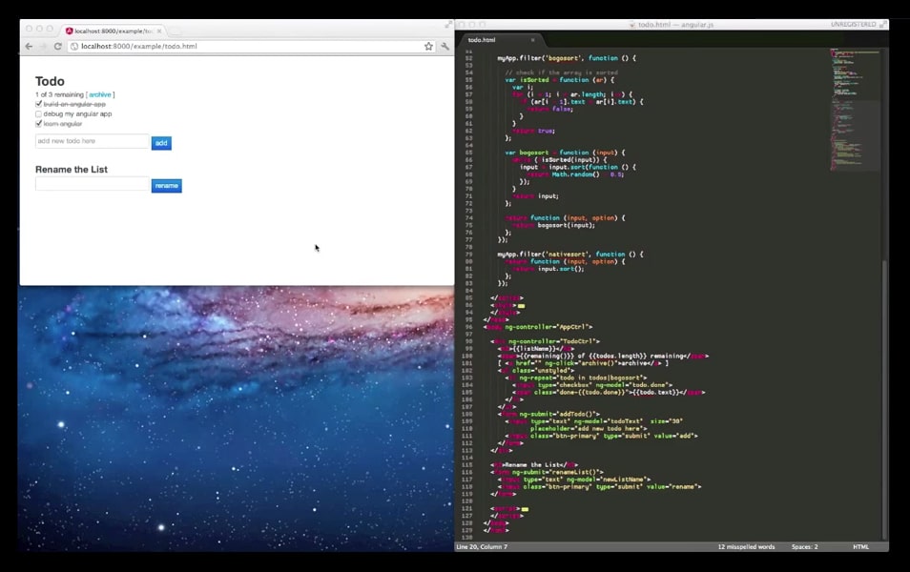
Task: Open Chrome wrench settings menu
Action: click(445, 47)
